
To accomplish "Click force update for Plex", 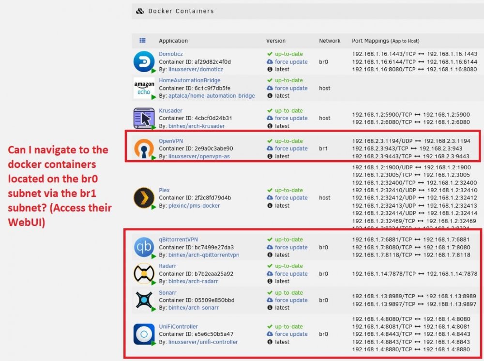I will (x=291, y=198).
